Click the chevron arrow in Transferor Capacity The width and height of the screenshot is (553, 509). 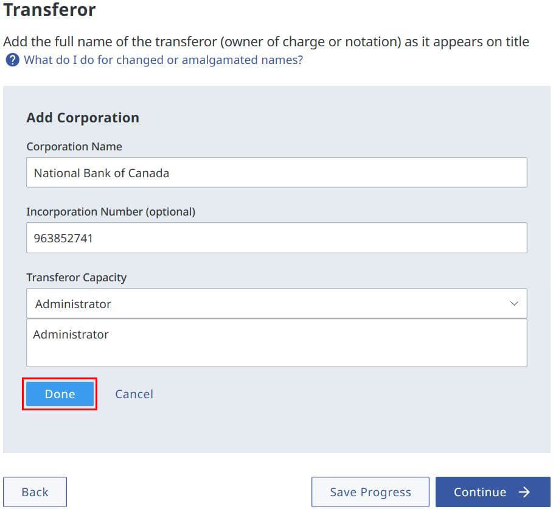tap(514, 304)
